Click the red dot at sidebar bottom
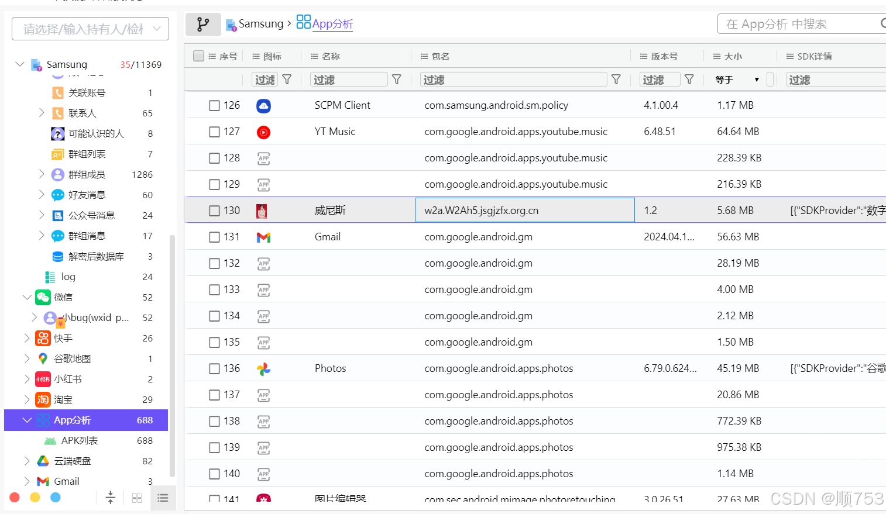The height and width of the screenshot is (514, 886). [x=15, y=498]
